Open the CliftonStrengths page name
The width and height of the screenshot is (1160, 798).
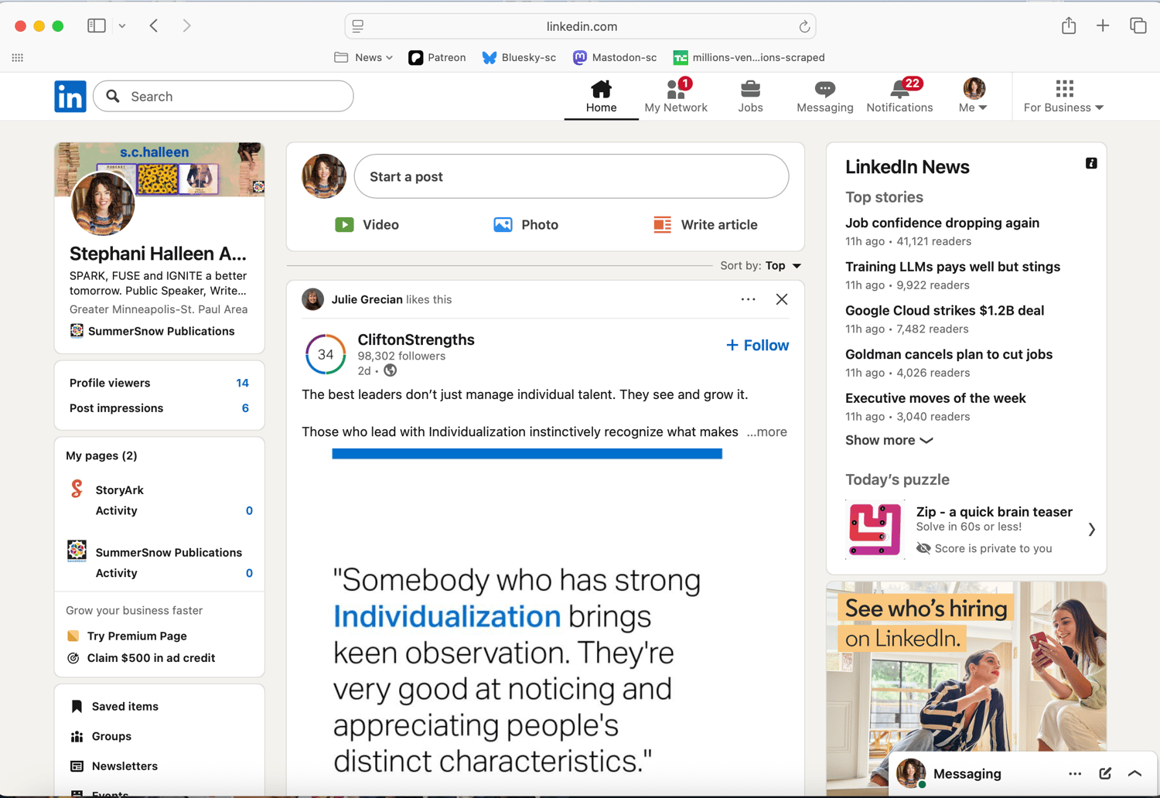(x=416, y=339)
